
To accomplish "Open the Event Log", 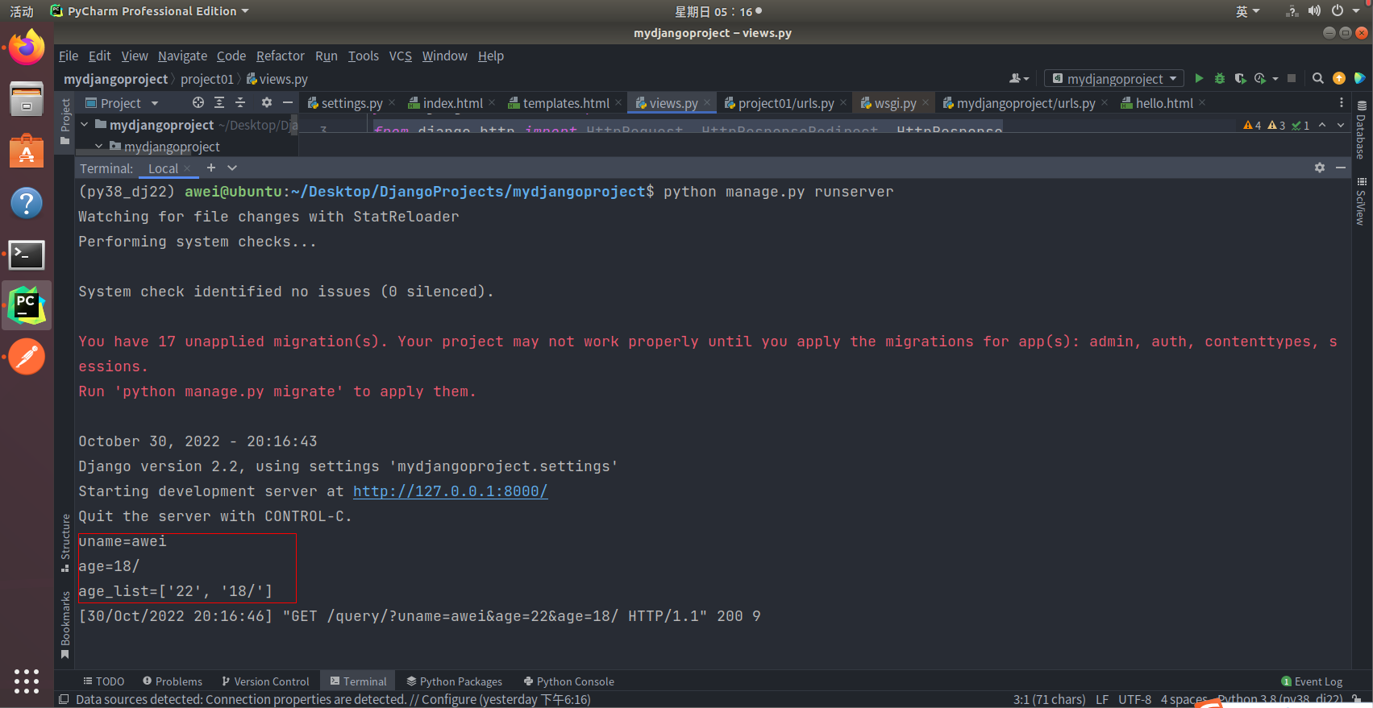I will click(1312, 681).
